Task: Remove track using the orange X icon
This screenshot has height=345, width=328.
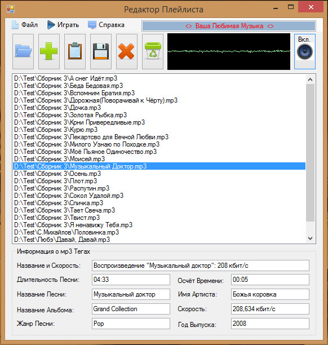Action: click(x=127, y=51)
